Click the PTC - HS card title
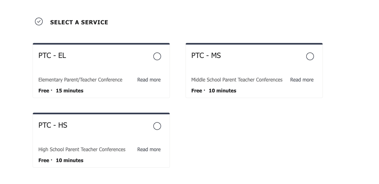379x184 pixels. click(53, 125)
